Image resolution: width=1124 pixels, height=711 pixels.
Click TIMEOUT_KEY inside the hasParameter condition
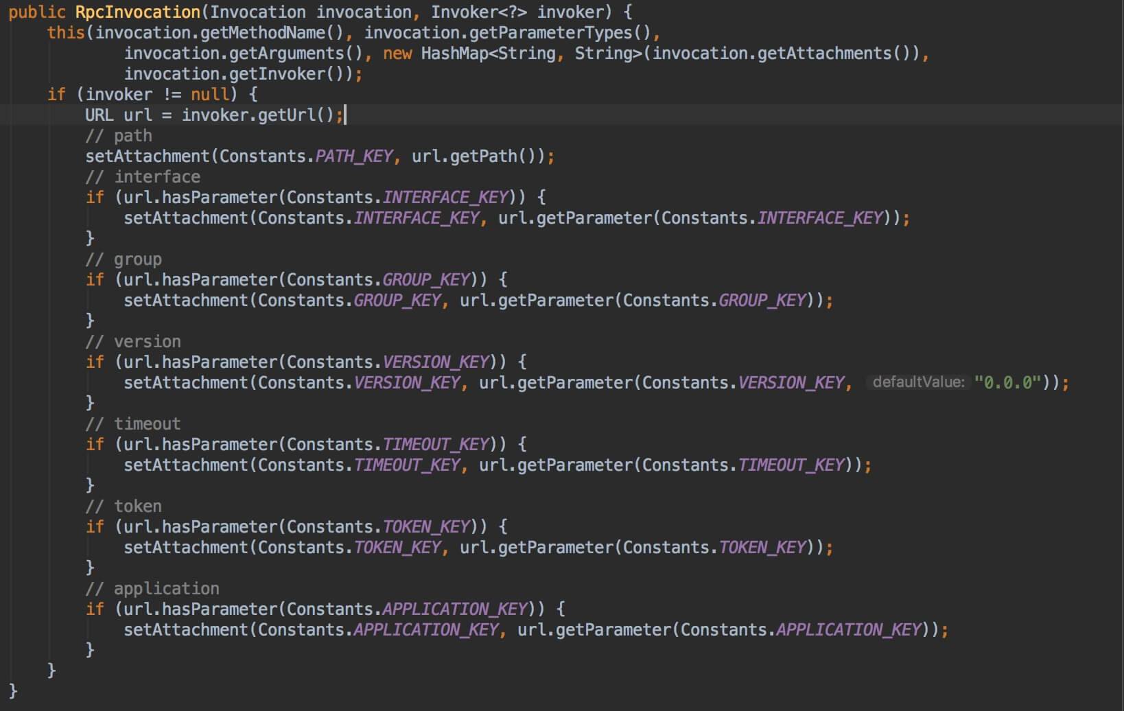coord(435,445)
